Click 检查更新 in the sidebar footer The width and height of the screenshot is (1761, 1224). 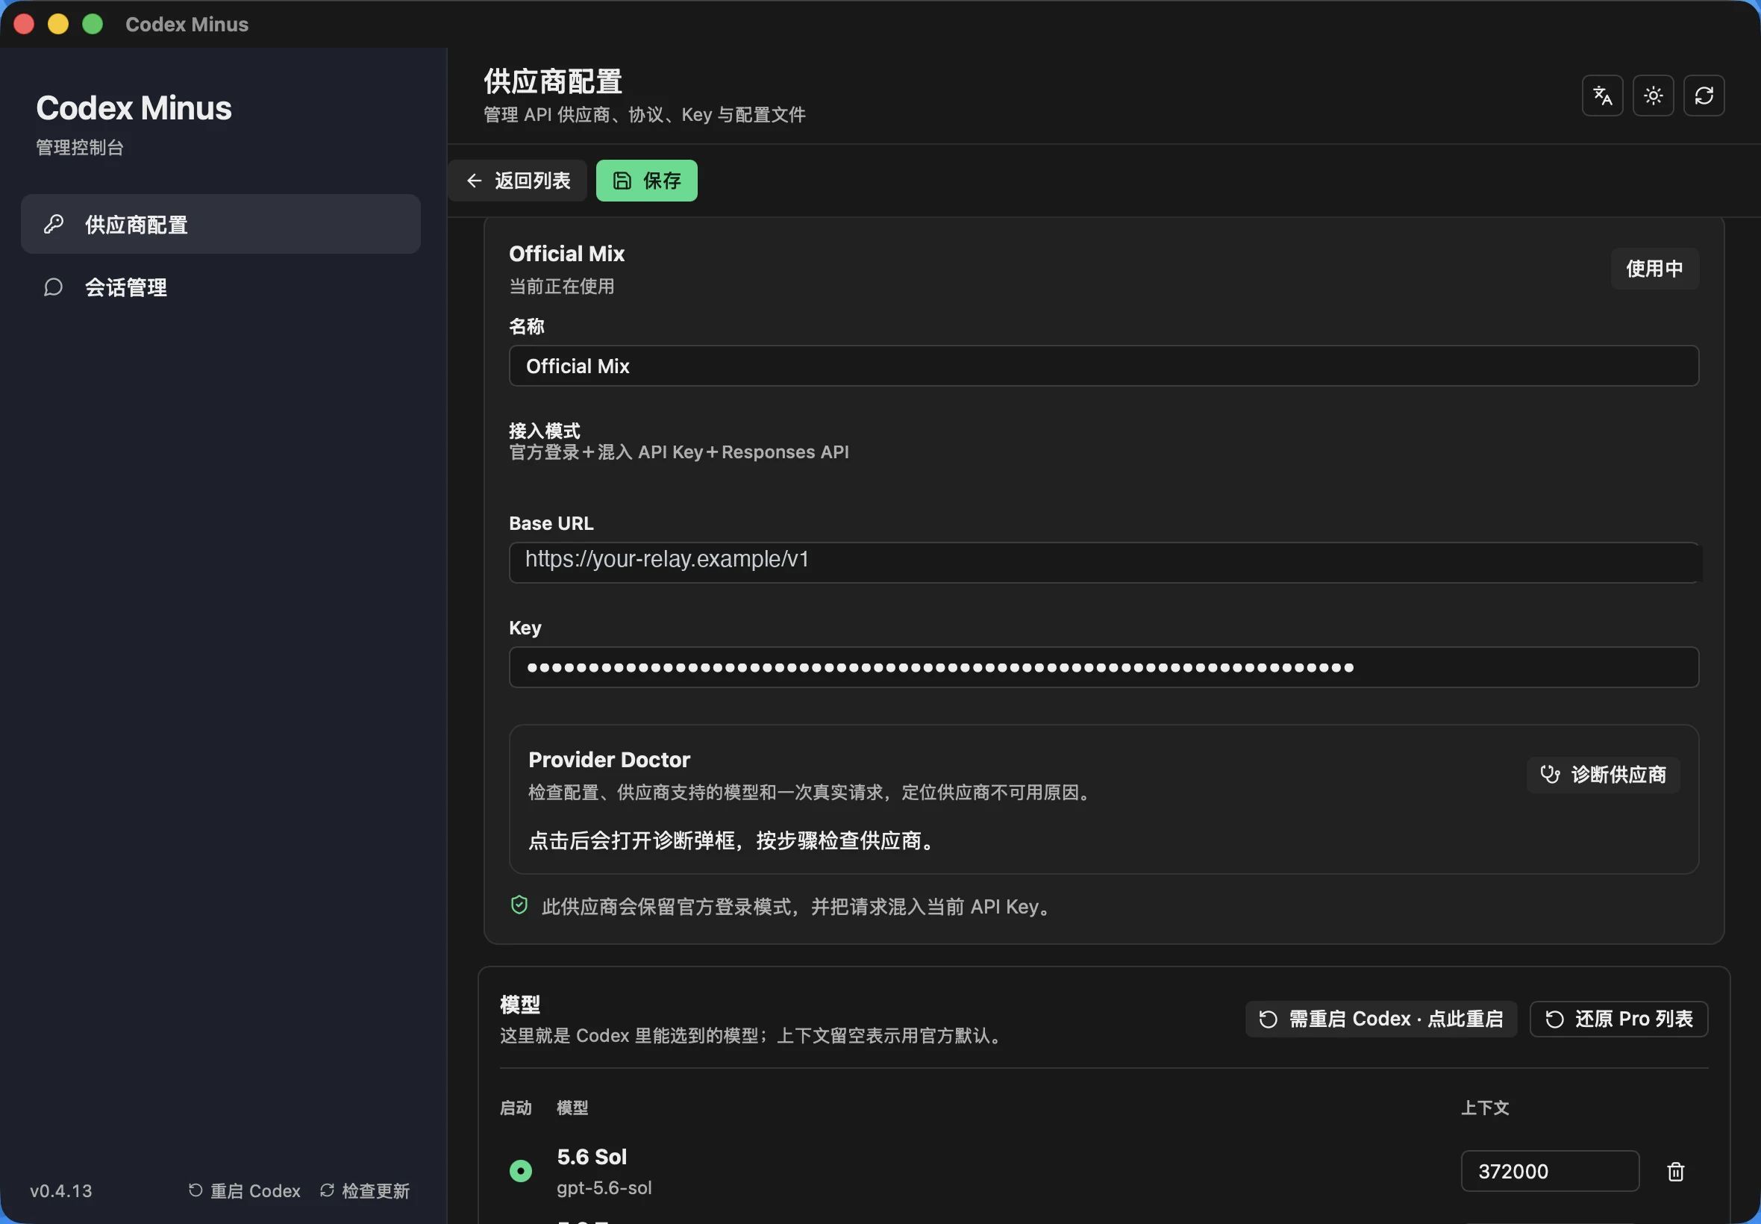tap(365, 1191)
